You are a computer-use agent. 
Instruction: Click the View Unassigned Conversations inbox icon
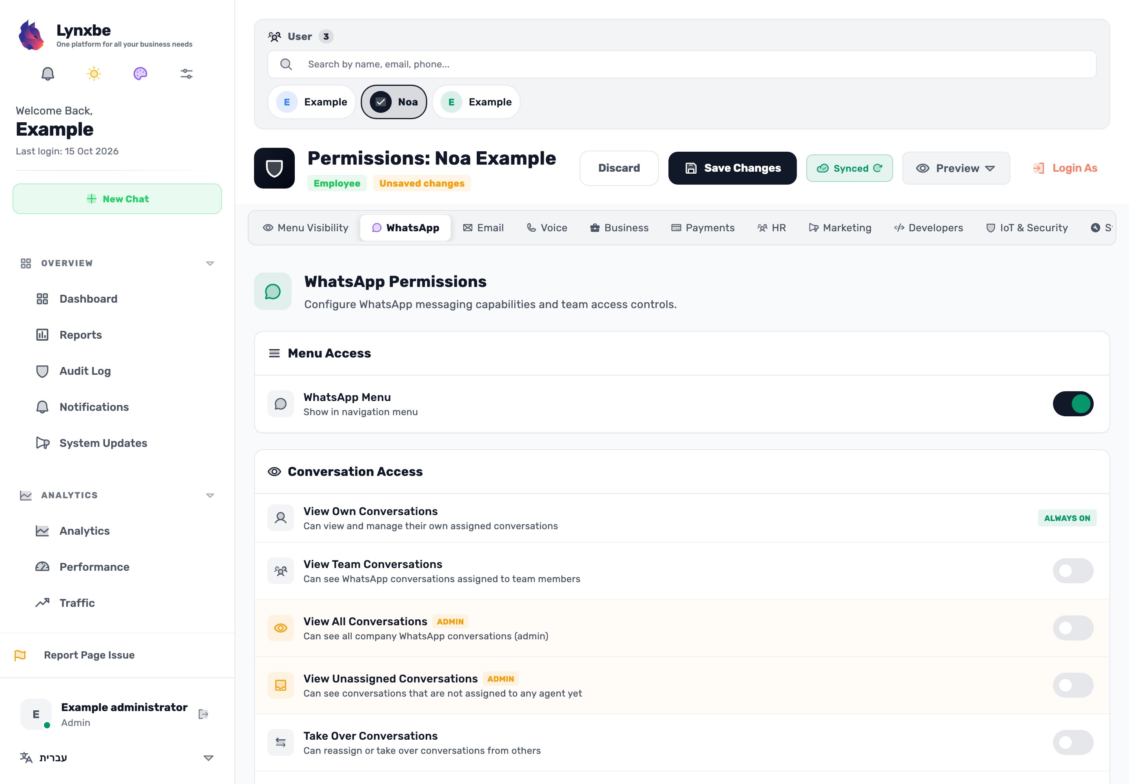point(281,685)
